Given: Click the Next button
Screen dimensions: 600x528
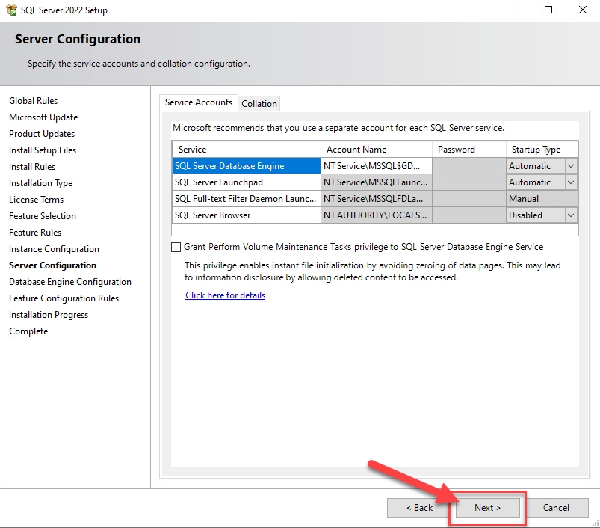Looking at the screenshot, I should 487,508.
